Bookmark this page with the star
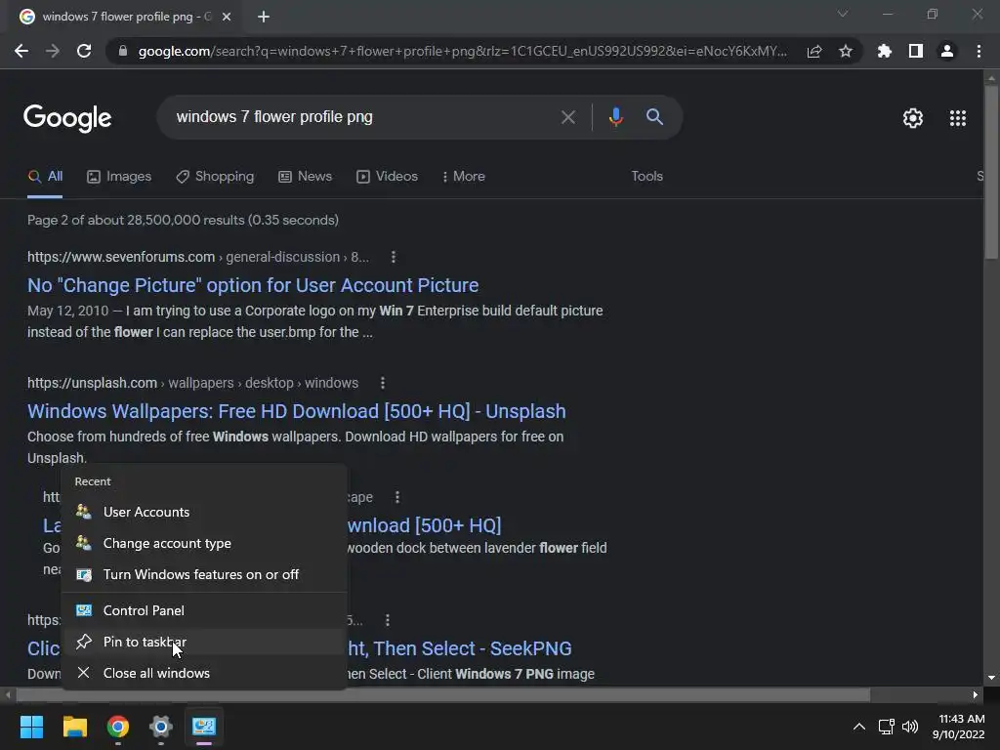 (846, 51)
